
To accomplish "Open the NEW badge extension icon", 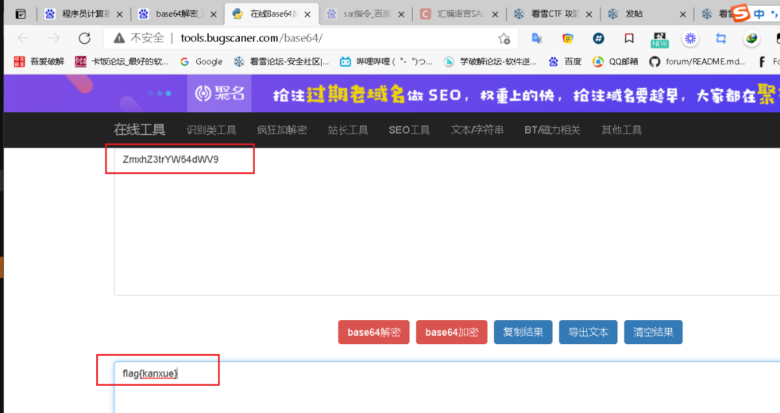I will coord(660,40).
